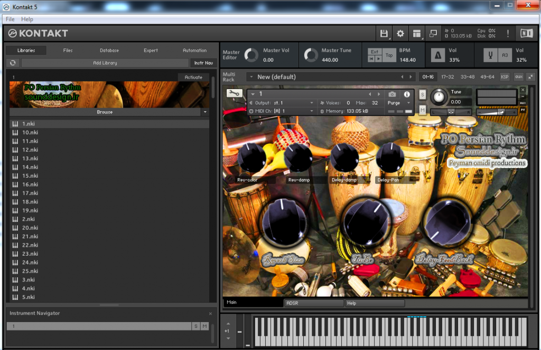Shift keyboard octave down arrow

coord(228,338)
